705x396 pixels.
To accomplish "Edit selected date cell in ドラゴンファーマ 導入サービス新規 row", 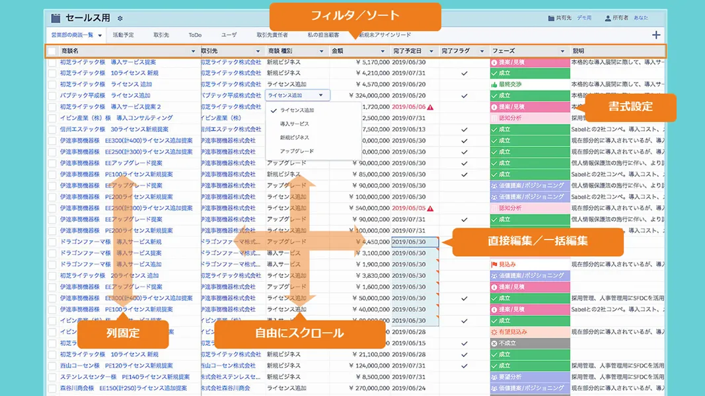I will click(414, 242).
